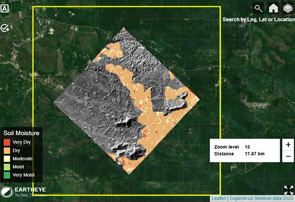This screenshot has height=202, width=295.
Task: Open the map layers stack icon
Action: coord(287,8)
